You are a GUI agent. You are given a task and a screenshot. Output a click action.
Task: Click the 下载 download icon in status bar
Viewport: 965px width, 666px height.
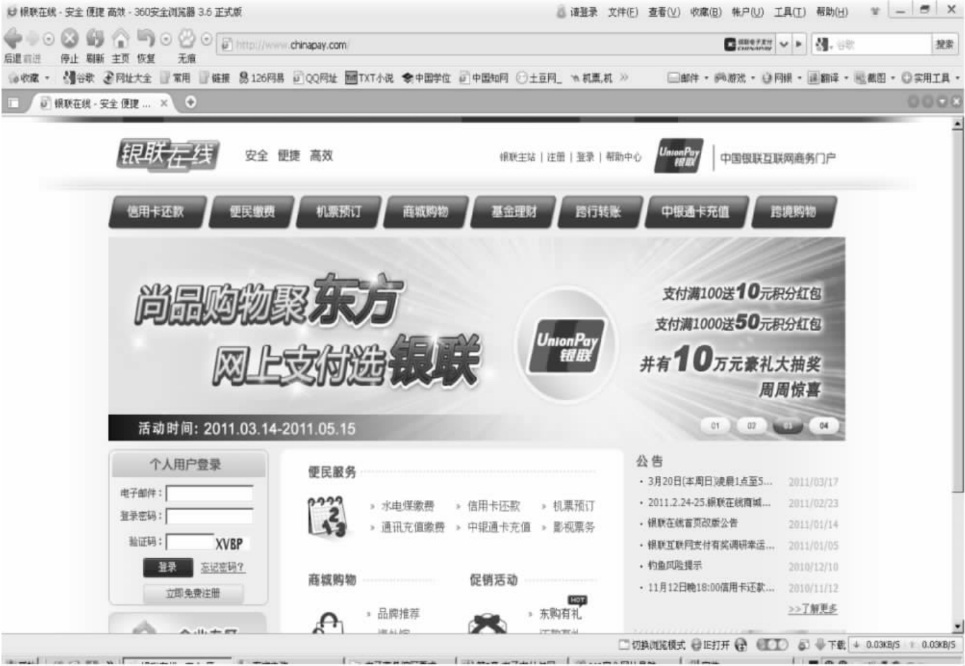coord(820,644)
